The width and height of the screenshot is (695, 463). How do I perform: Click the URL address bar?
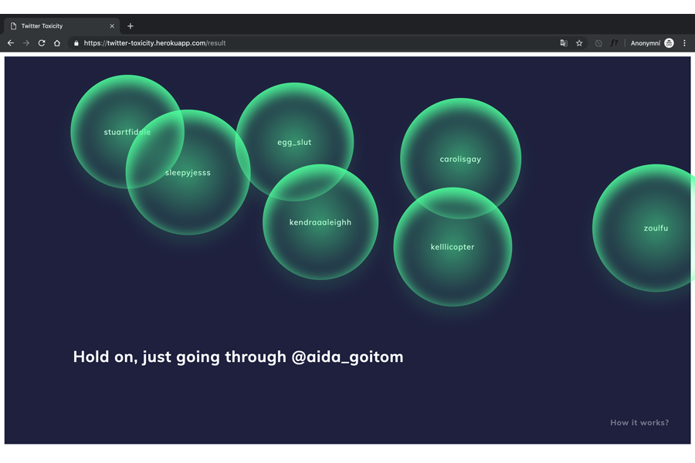[309, 43]
